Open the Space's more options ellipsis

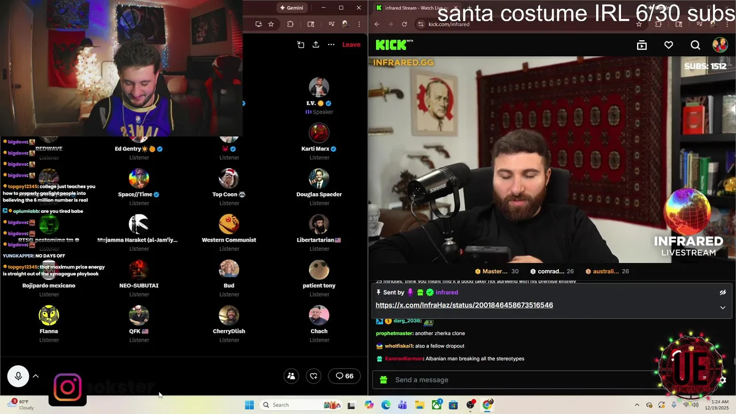pos(331,44)
